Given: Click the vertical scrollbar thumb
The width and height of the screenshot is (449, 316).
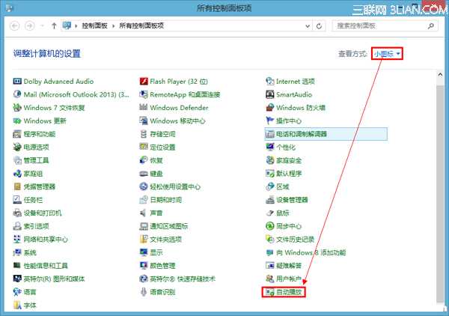Looking at the screenshot, I should (440, 193).
